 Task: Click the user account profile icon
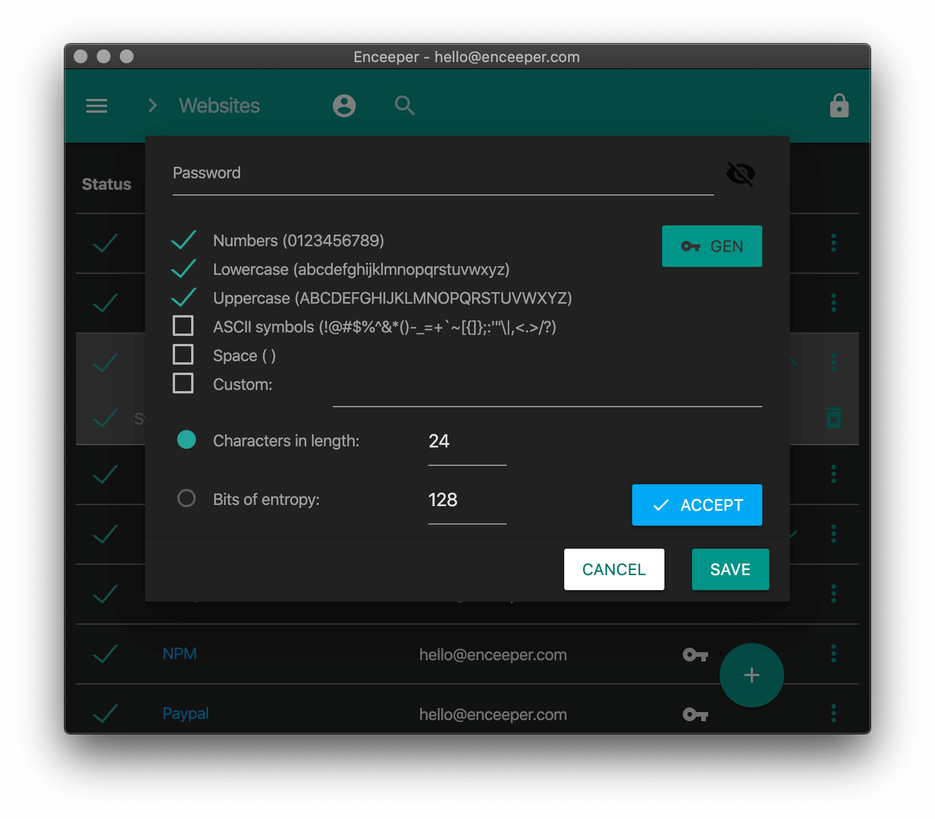click(344, 106)
